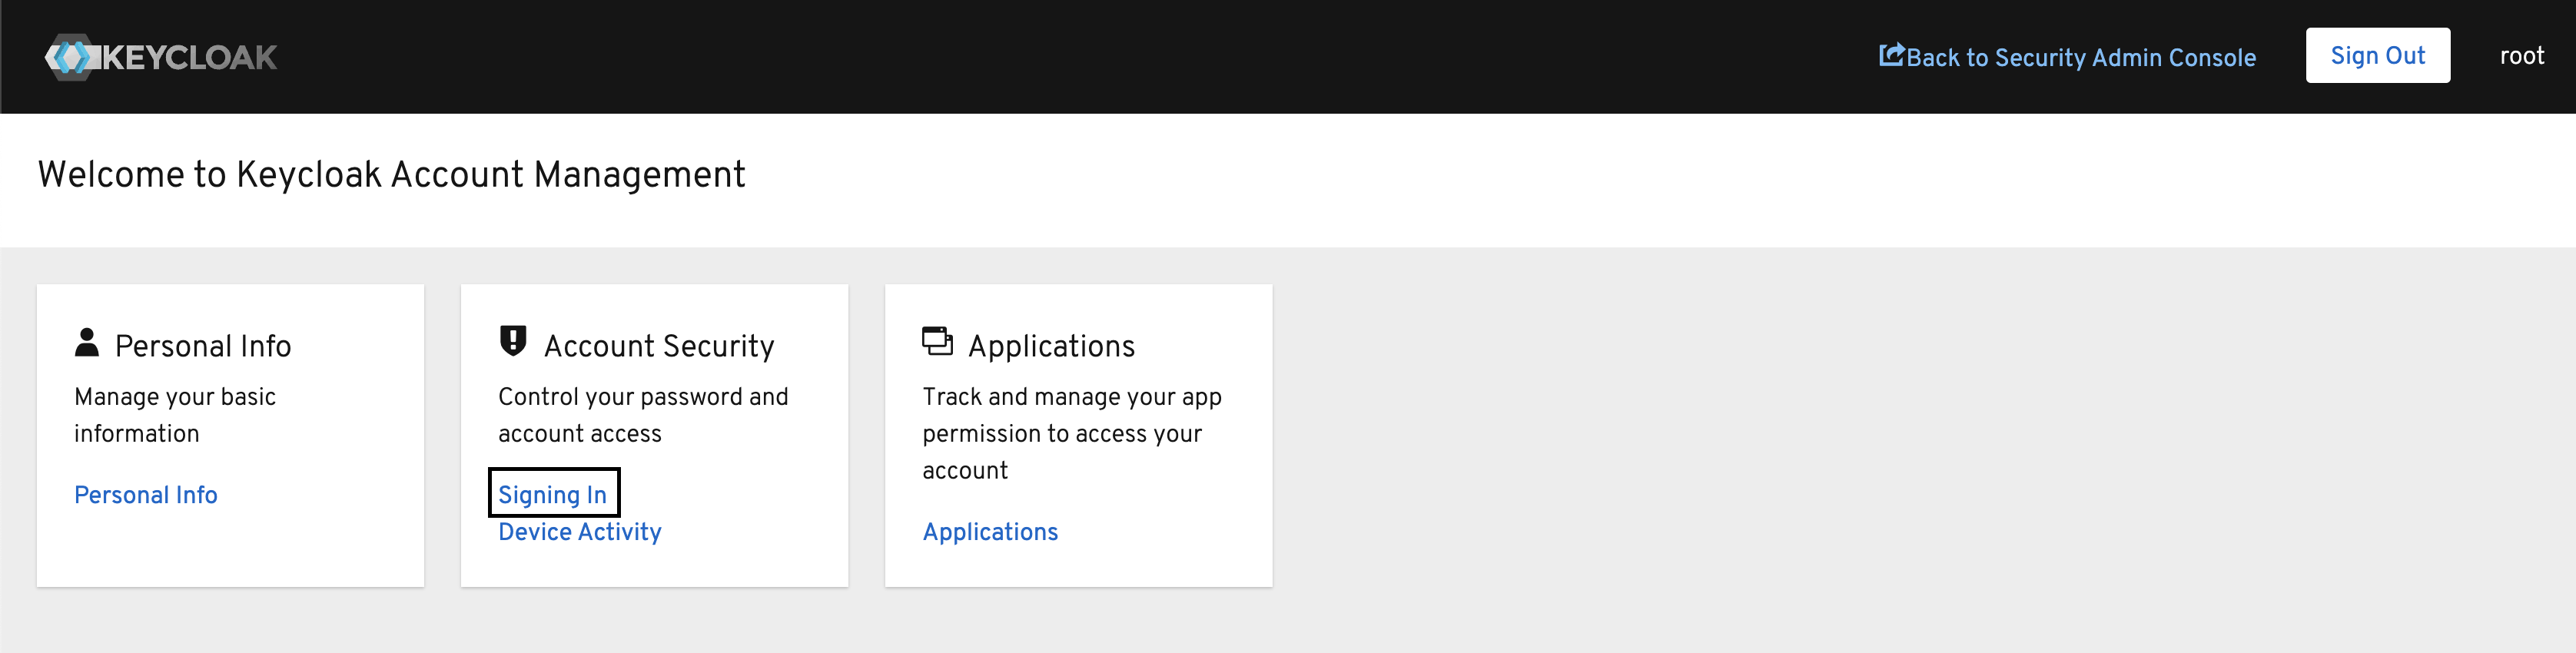Click the shield icon on Account Security card

pyautogui.click(x=513, y=341)
